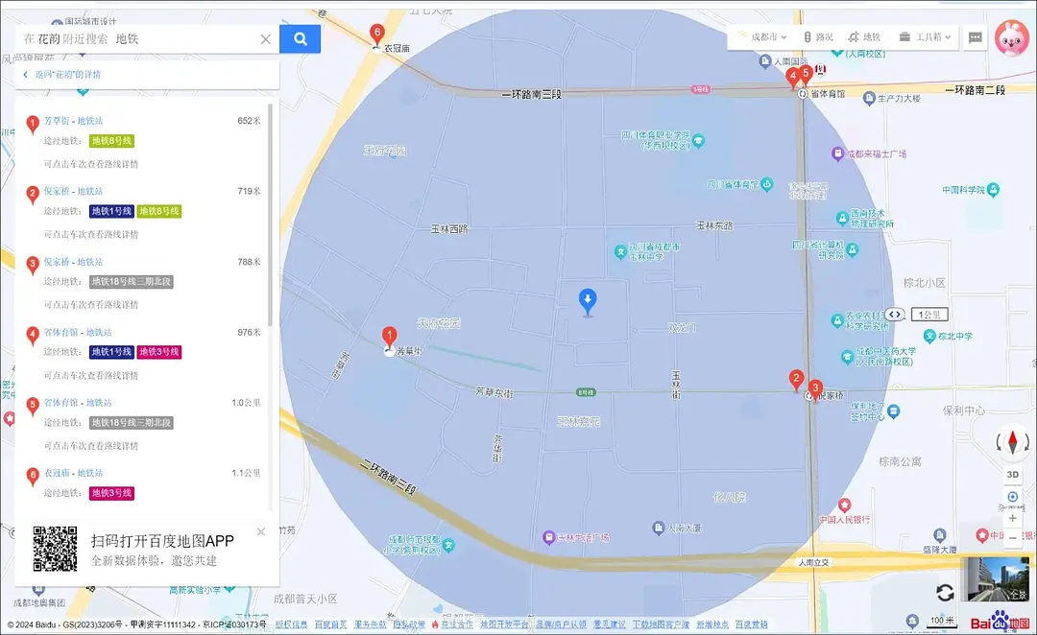Image resolution: width=1037 pixels, height=635 pixels.
Task: Toggle the 3D map view
Action: 1013,475
